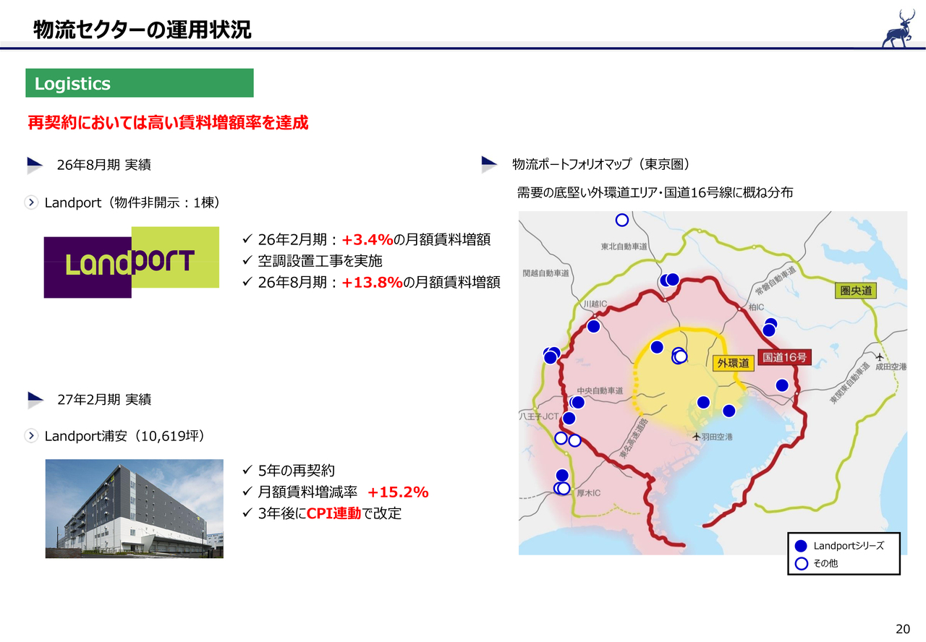
Task: Click the hollow その他 legend circle
Action: coord(801,563)
